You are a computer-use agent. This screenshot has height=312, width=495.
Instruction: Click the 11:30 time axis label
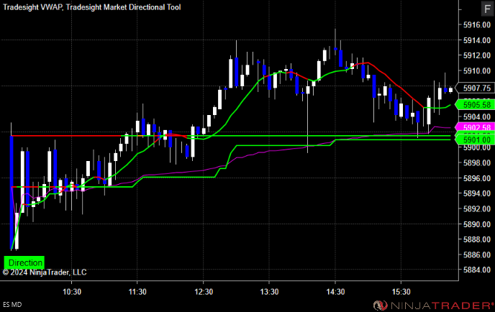pos(137,292)
